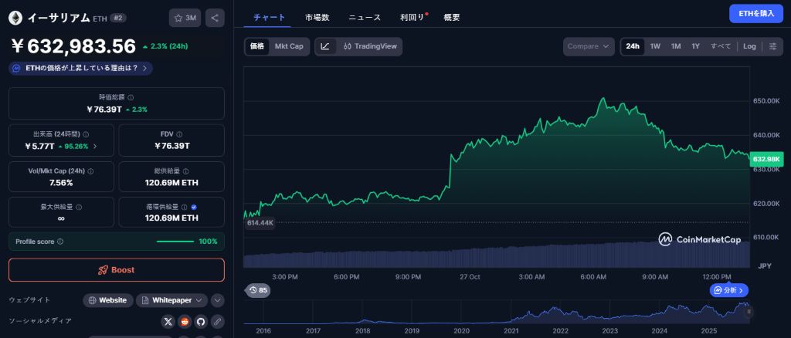Click the ETHを購入 button
Image resolution: width=791 pixels, height=338 pixels.
click(x=755, y=13)
